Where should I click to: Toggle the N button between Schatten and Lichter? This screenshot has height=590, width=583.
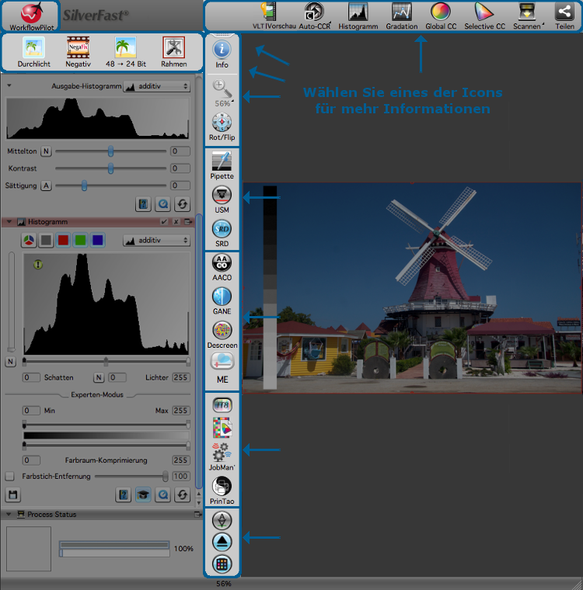(99, 377)
